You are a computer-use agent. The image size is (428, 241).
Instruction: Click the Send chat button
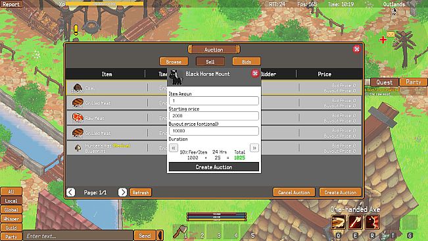(x=145, y=236)
